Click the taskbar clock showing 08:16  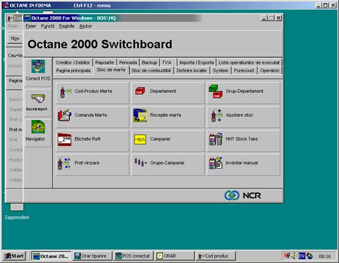click(x=325, y=256)
